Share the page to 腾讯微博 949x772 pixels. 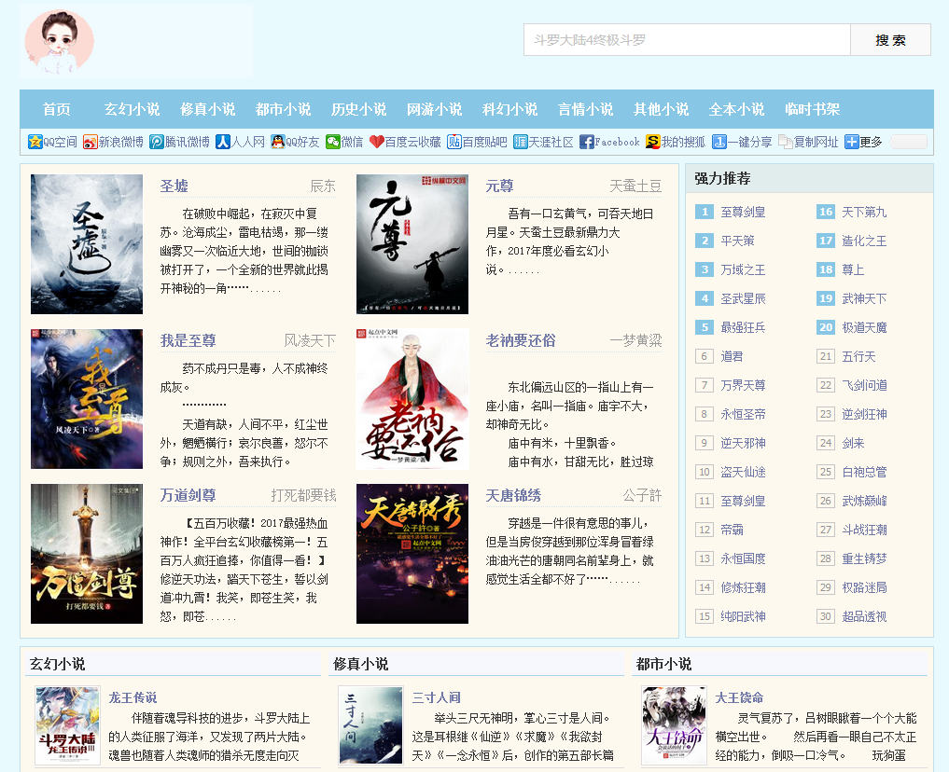tap(158, 142)
